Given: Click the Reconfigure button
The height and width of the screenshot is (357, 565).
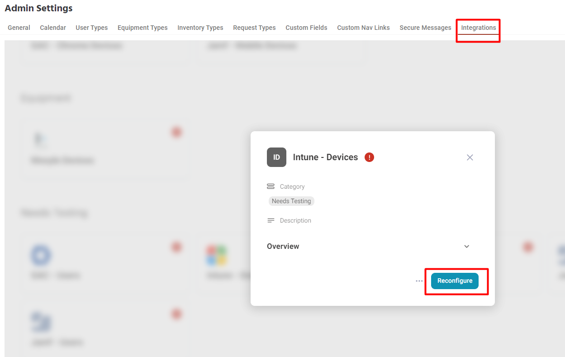Looking at the screenshot, I should (455, 281).
